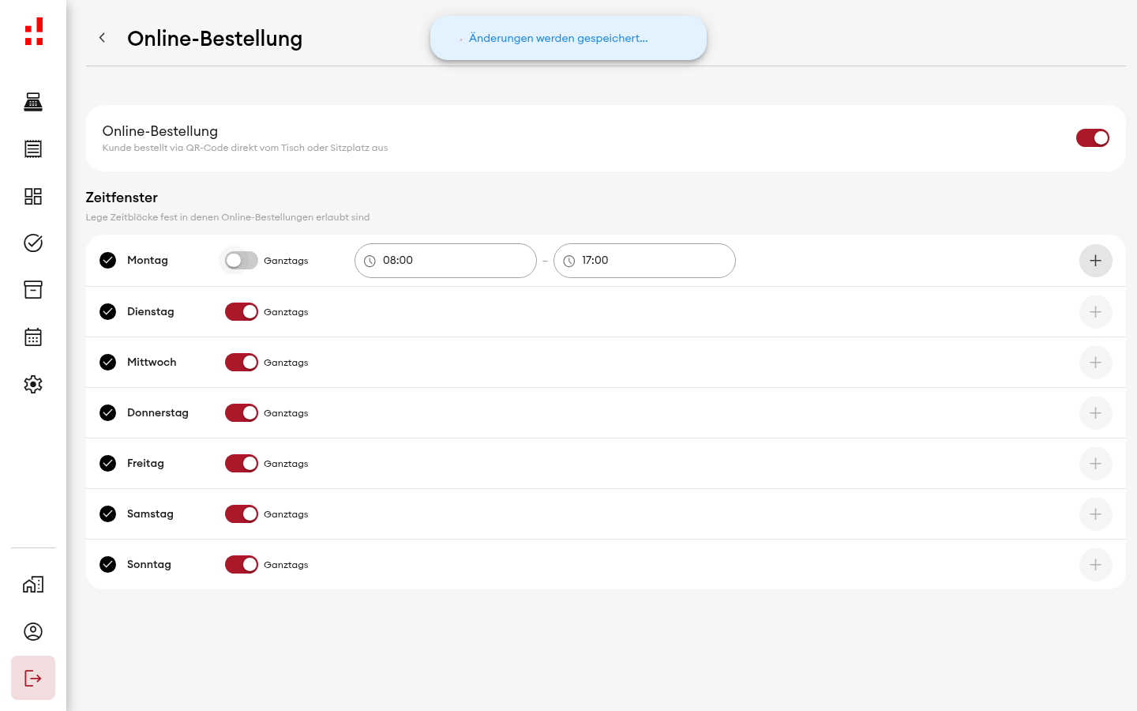Edit the Montag end time 17:00 field
The image size is (1137, 711).
[644, 261]
